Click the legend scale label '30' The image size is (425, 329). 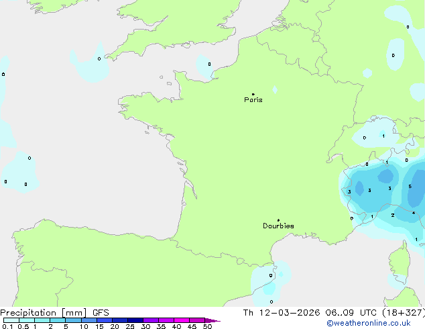[x=145, y=326]
